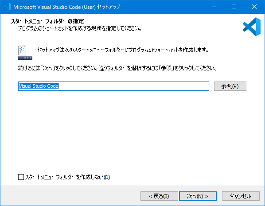This screenshot has height=206, width=265.
Task: Close the setup window
Action: [254, 7]
